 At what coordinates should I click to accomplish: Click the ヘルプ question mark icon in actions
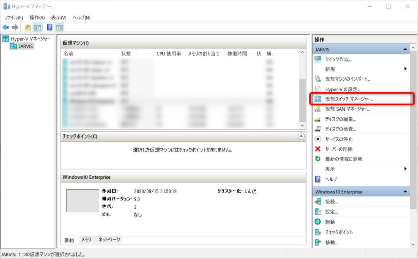(318, 179)
